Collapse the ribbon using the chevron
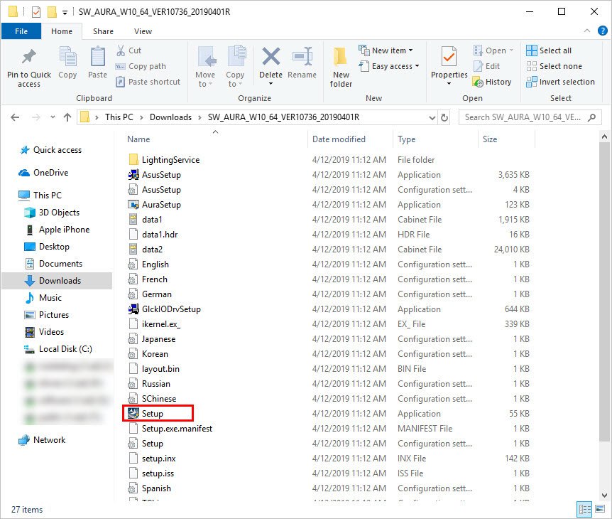This screenshot has width=612, height=519. coord(587,31)
